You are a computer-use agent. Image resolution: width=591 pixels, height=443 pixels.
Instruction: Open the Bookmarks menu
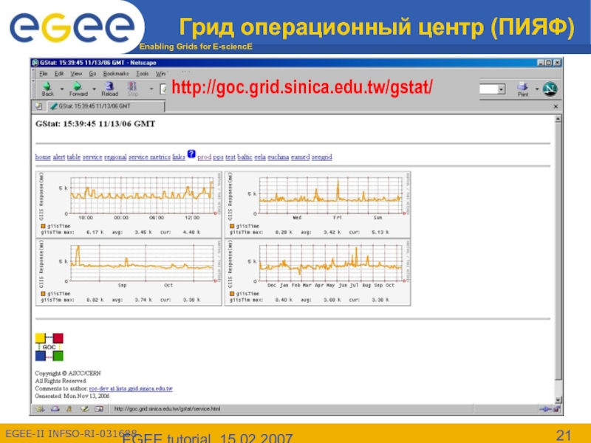[116, 74]
